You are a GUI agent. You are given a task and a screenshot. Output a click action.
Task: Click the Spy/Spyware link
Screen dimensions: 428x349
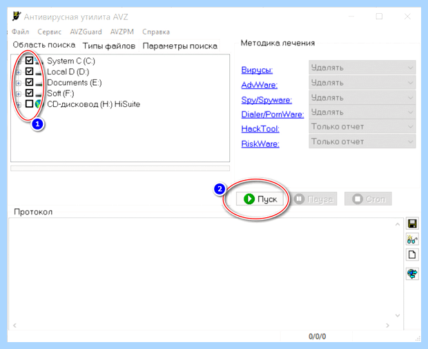click(x=266, y=100)
